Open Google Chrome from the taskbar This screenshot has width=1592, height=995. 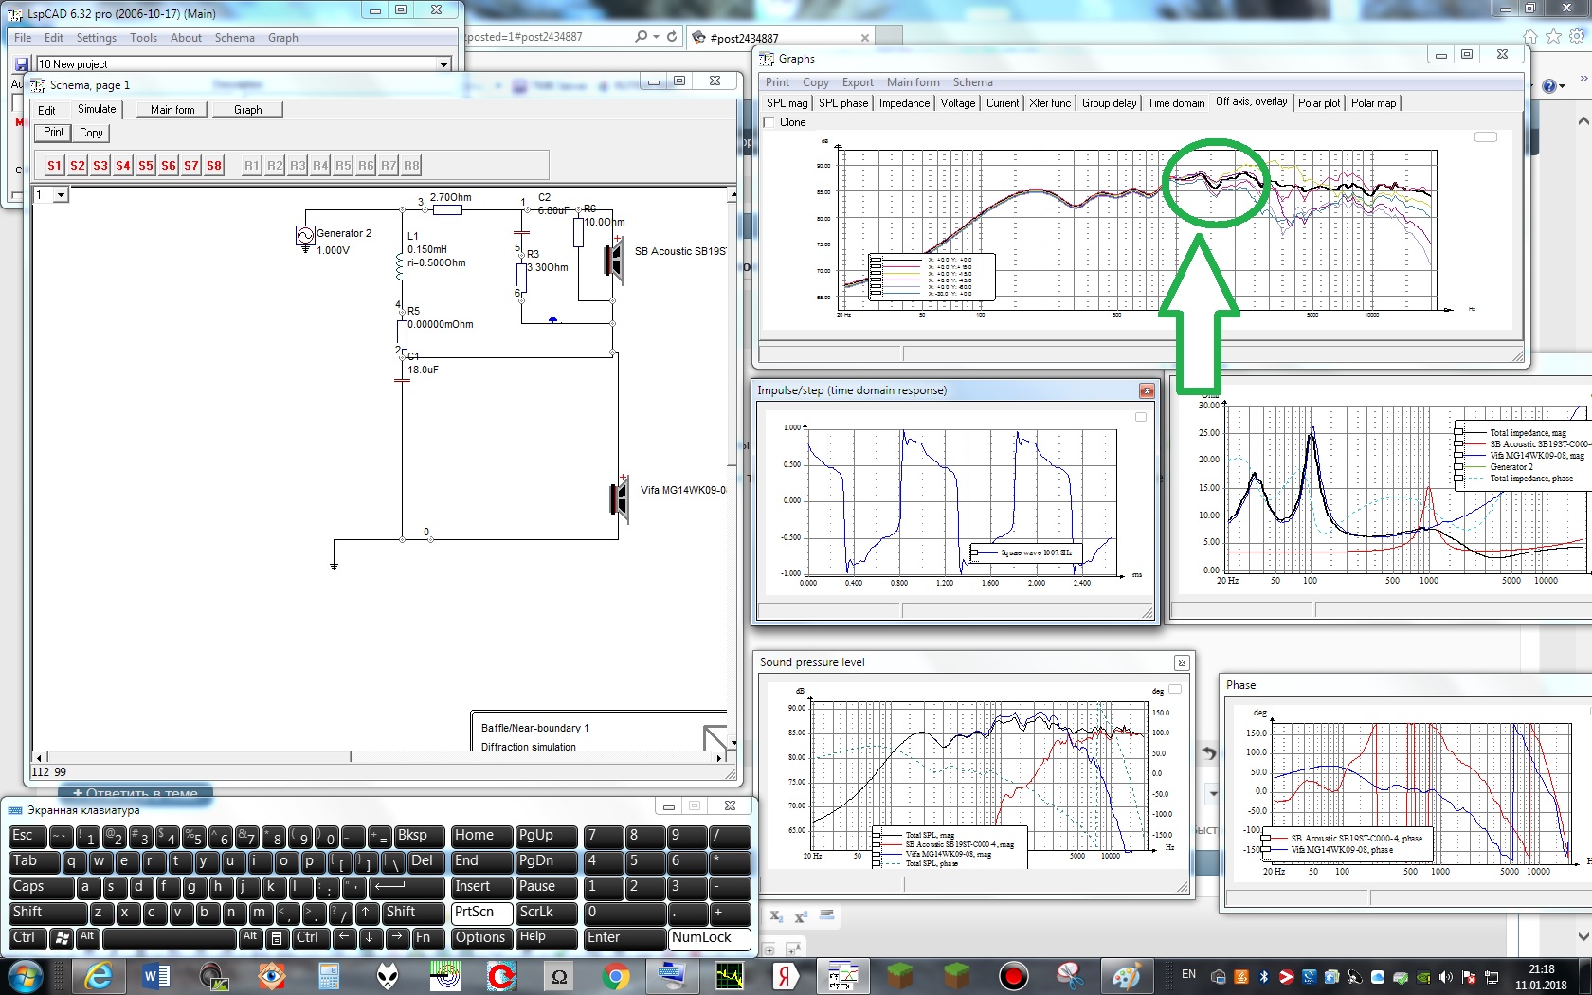[615, 975]
